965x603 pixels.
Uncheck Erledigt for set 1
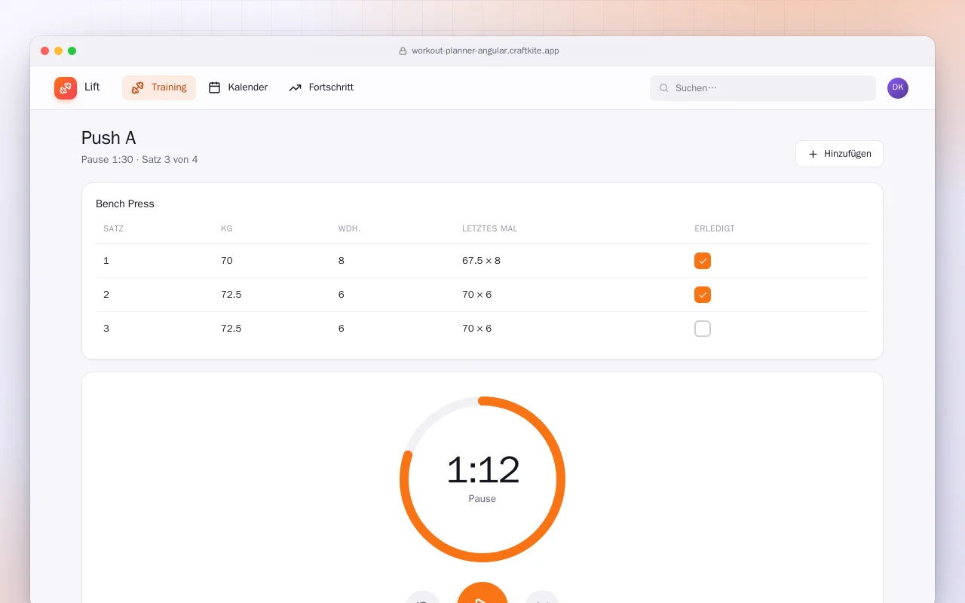703,261
